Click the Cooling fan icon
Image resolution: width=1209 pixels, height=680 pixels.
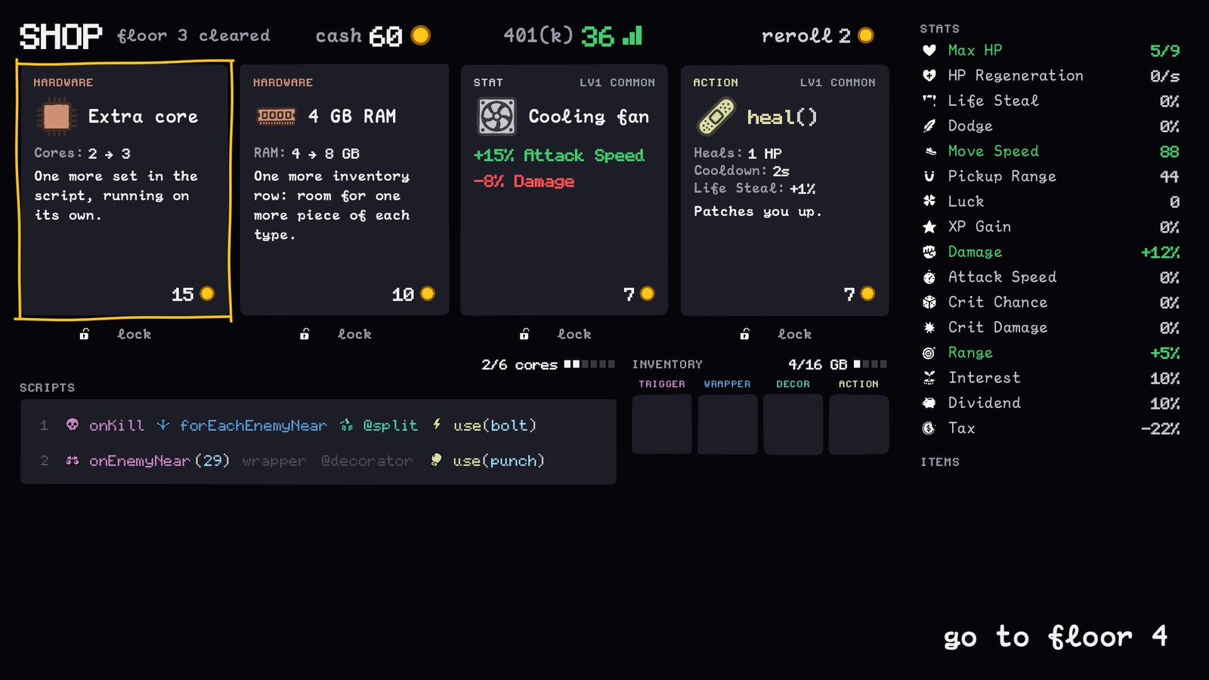click(496, 116)
